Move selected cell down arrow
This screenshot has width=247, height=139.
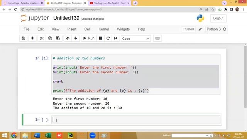tap(76, 38)
